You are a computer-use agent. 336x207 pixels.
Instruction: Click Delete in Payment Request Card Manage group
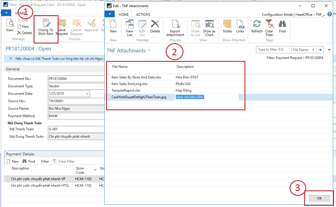click(24, 33)
